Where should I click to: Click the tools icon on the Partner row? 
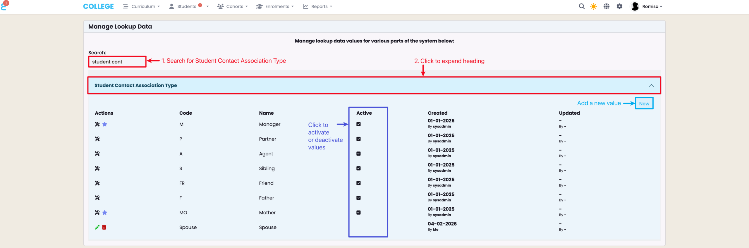[97, 139]
